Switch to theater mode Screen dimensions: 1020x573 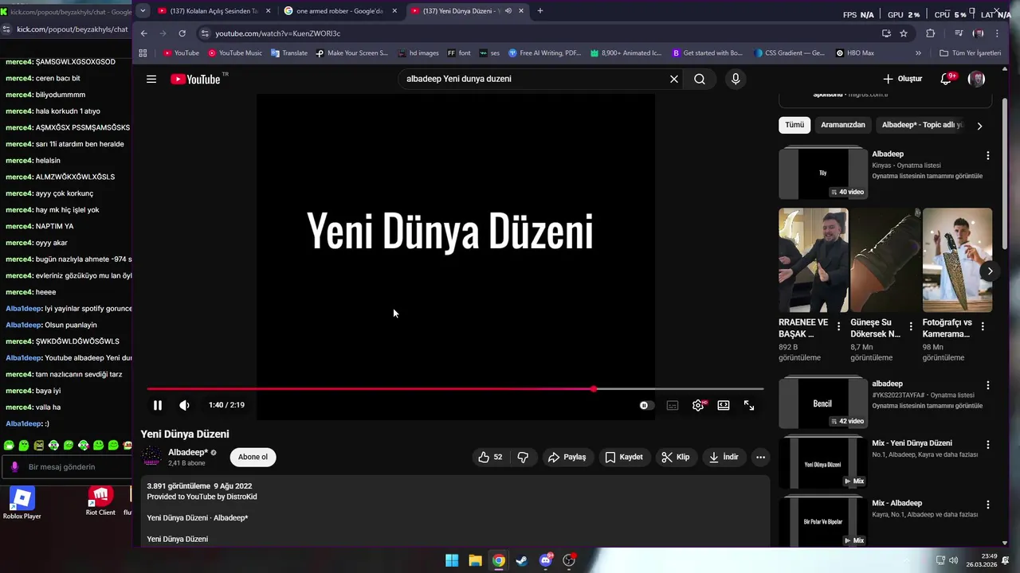[724, 405]
